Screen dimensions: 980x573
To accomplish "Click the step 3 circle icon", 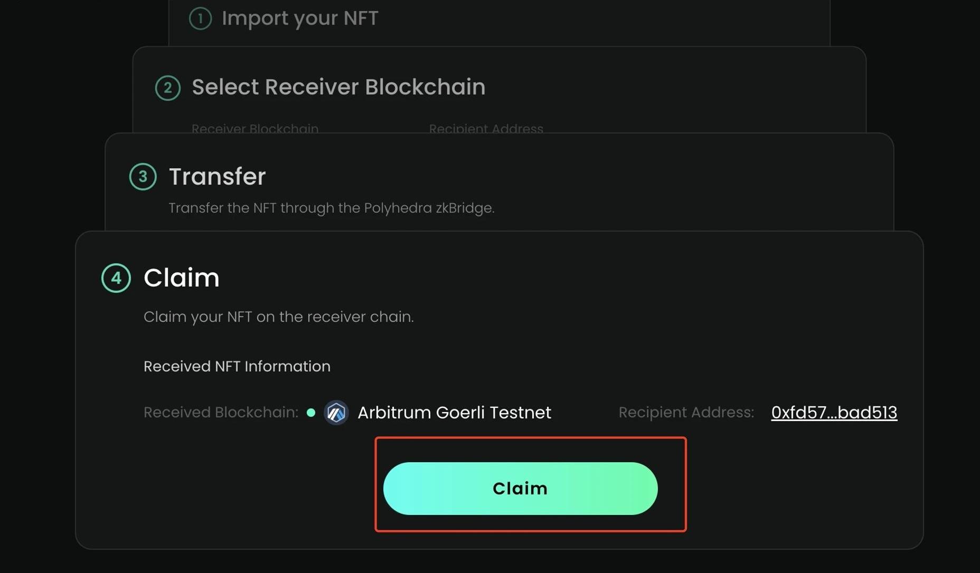I will point(143,177).
